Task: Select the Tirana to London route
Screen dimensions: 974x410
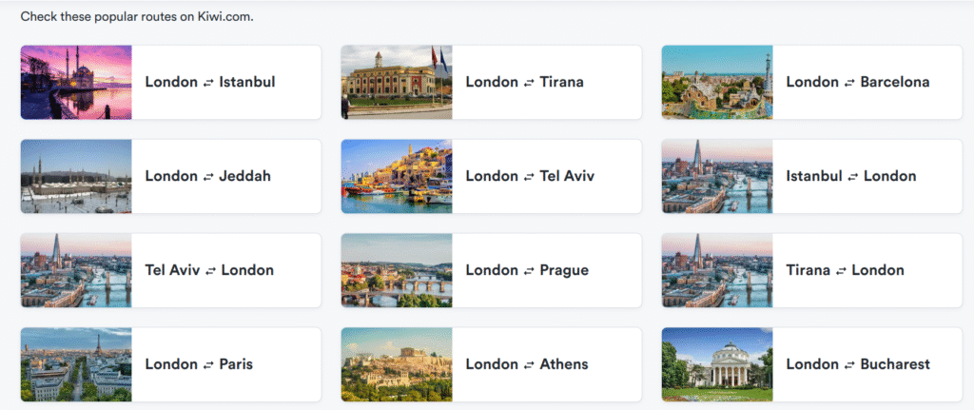Action: pos(846,270)
